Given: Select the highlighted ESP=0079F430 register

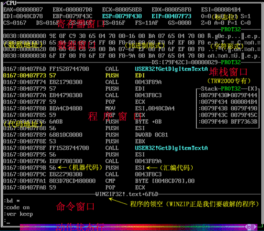Looking at the screenshot, I should (x=122, y=16).
